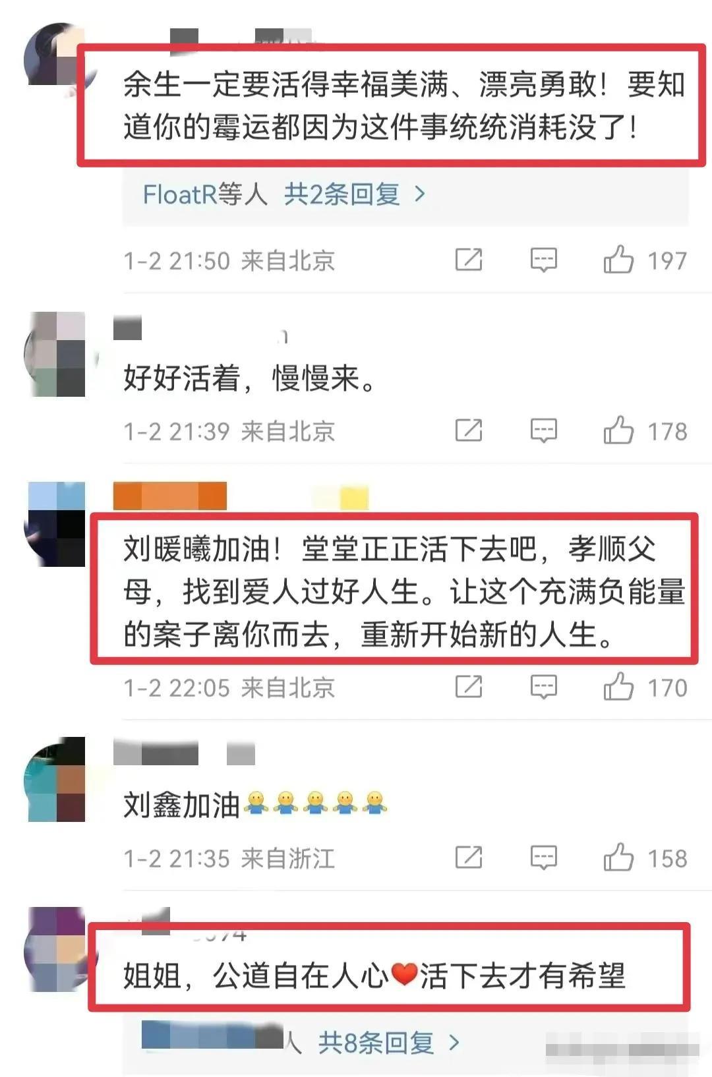Open orange username above 刘暖曦加油 comment

pyautogui.click(x=170, y=496)
